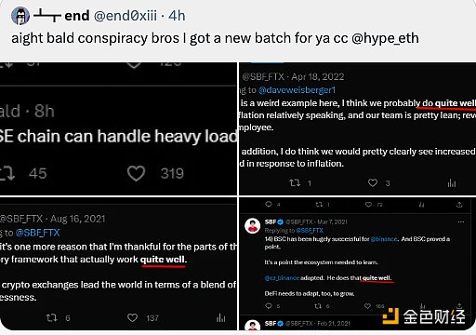This screenshot has height=335, width=476.
Task: Click the @cz_binance mention
Action: click(282, 278)
